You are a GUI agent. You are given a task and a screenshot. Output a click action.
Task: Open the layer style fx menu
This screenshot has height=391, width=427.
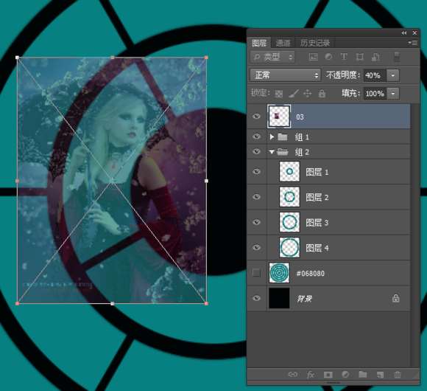311,375
